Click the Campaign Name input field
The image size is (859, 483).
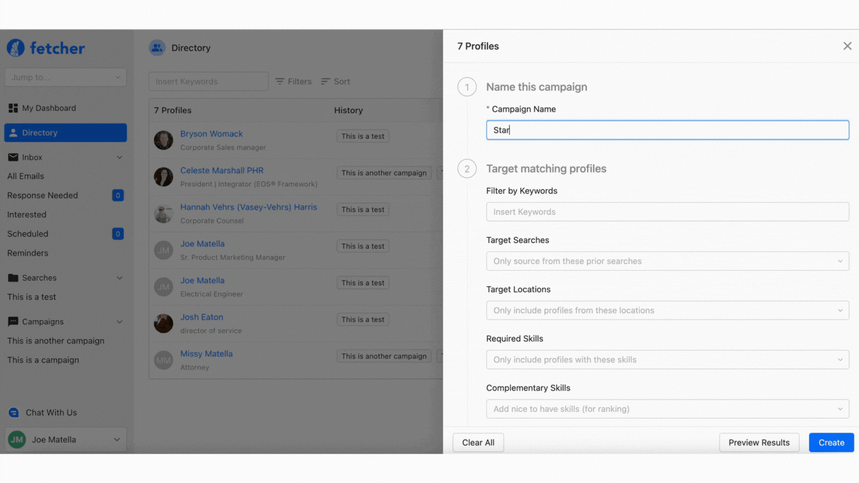(668, 130)
